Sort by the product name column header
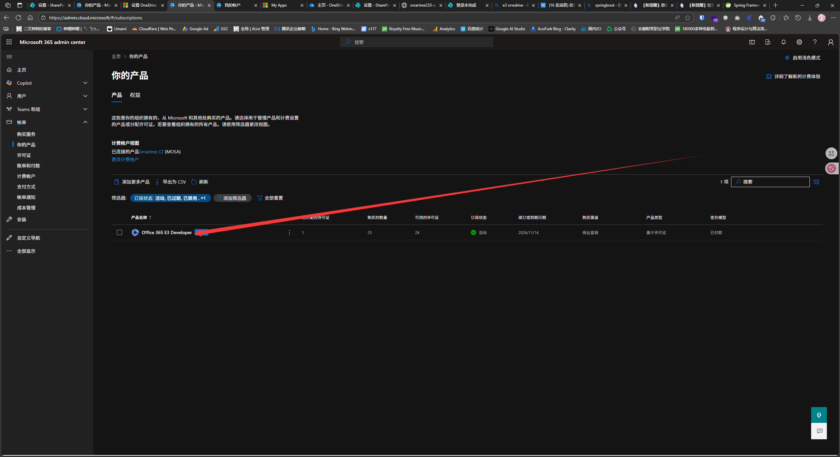Image resolution: width=840 pixels, height=457 pixels. pyautogui.click(x=139, y=218)
